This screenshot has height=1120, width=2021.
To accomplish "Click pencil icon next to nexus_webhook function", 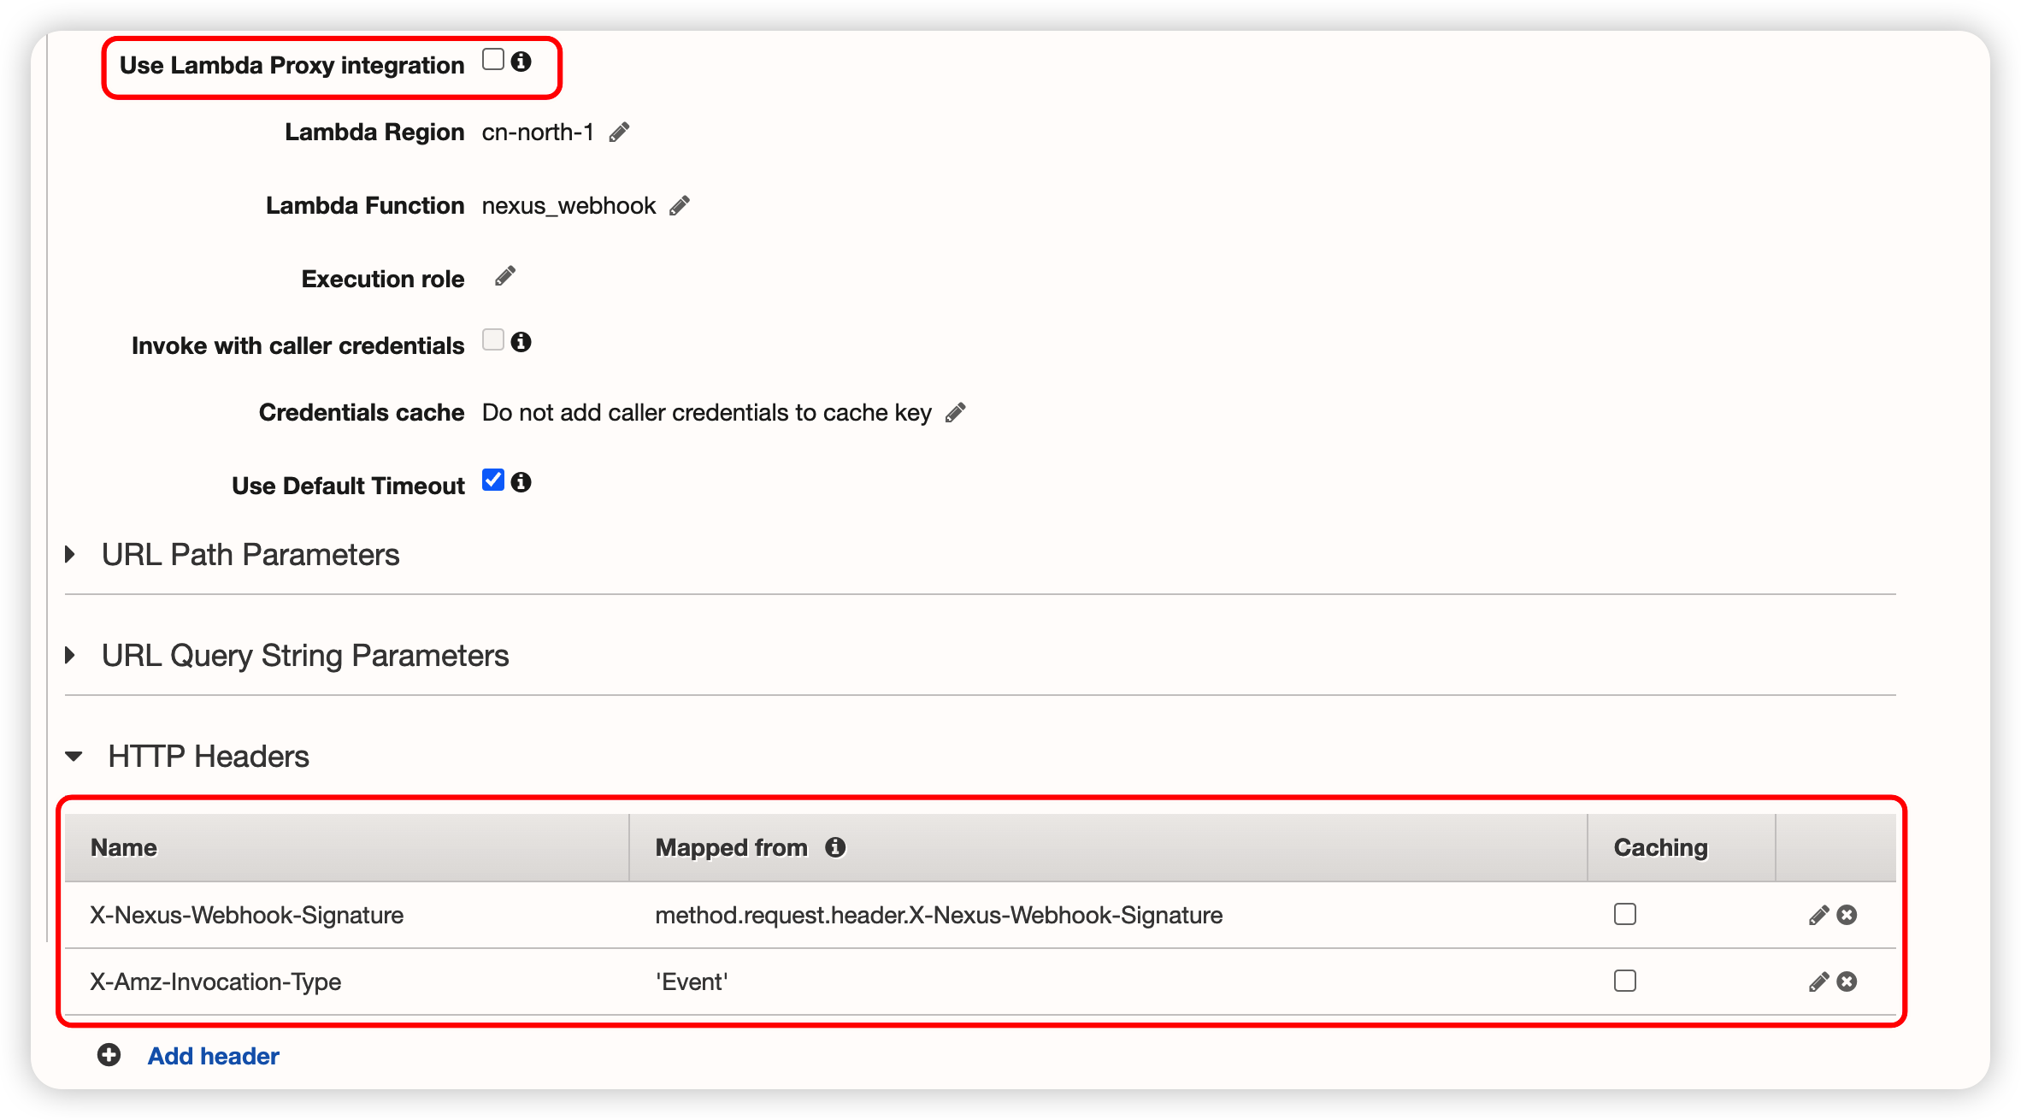I will 680,206.
